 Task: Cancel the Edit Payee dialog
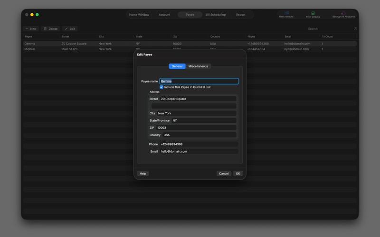[x=224, y=173]
